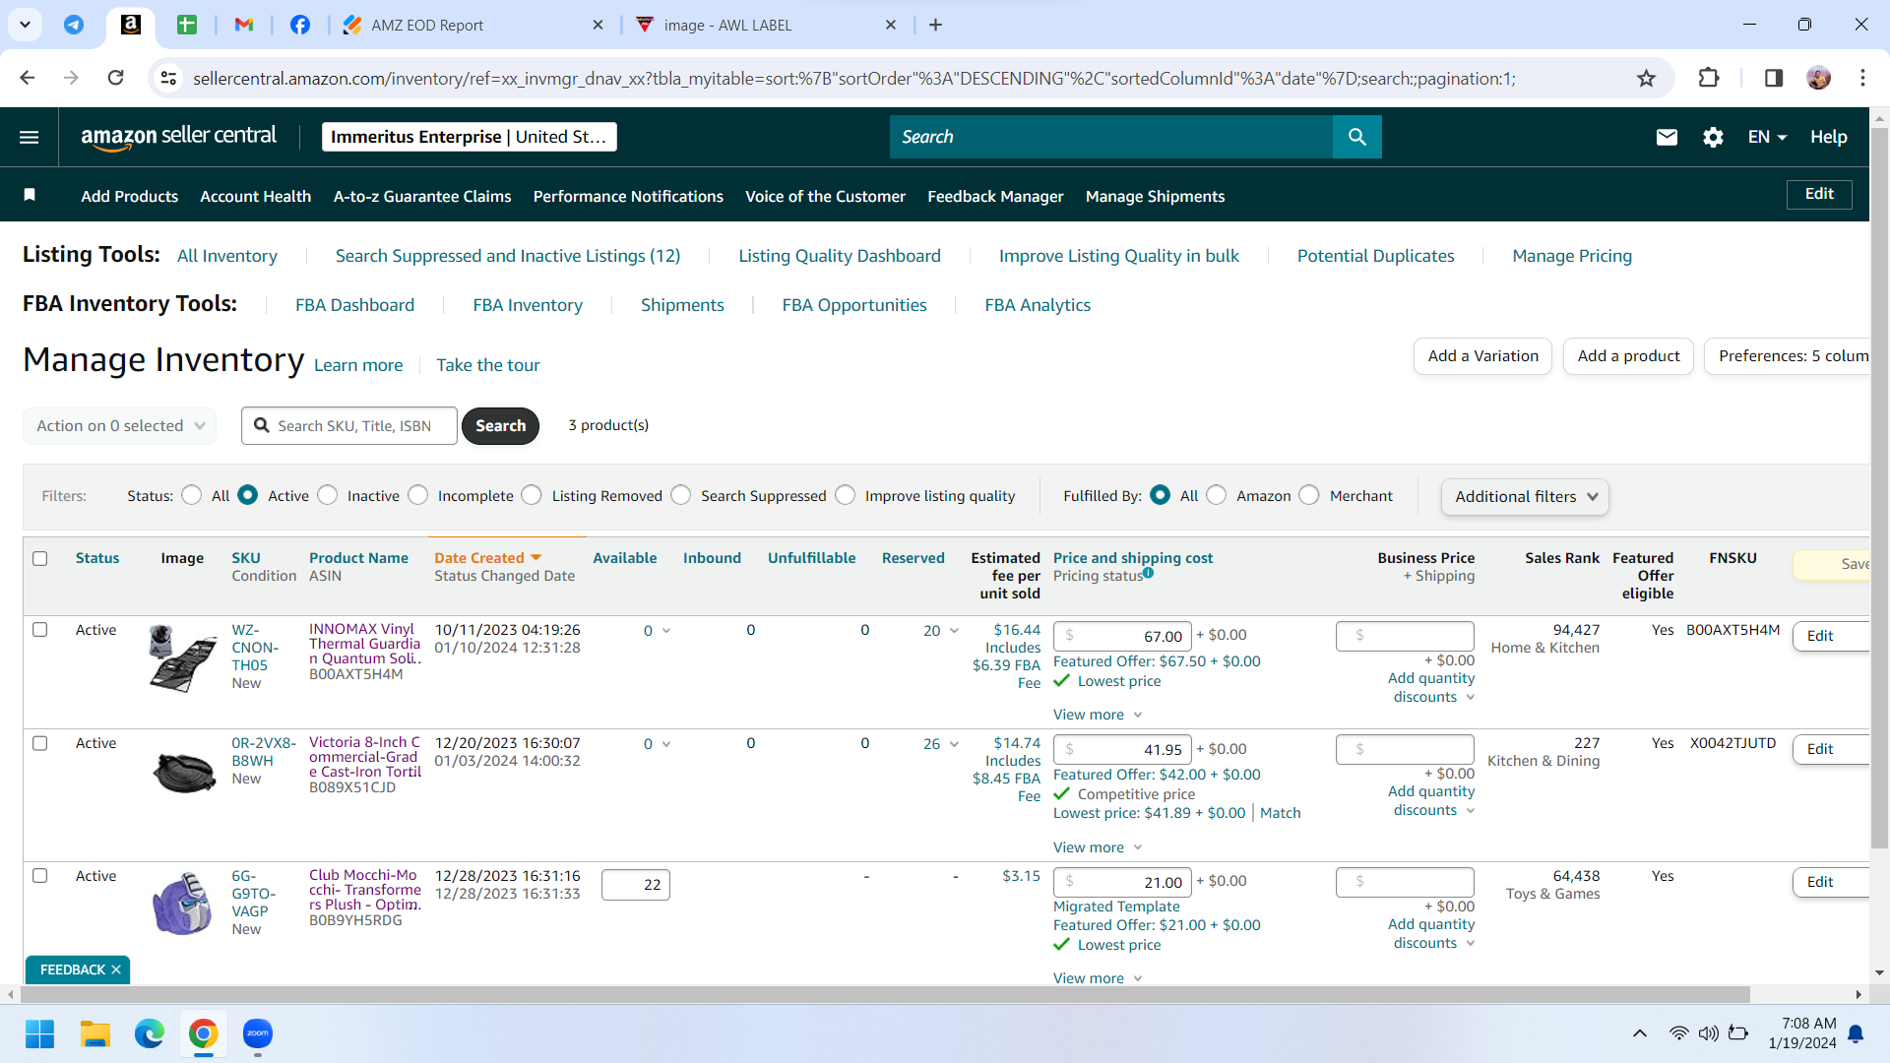Choose the Inactive status filter
Image resolution: width=1890 pixels, height=1063 pixels.
[x=328, y=495]
